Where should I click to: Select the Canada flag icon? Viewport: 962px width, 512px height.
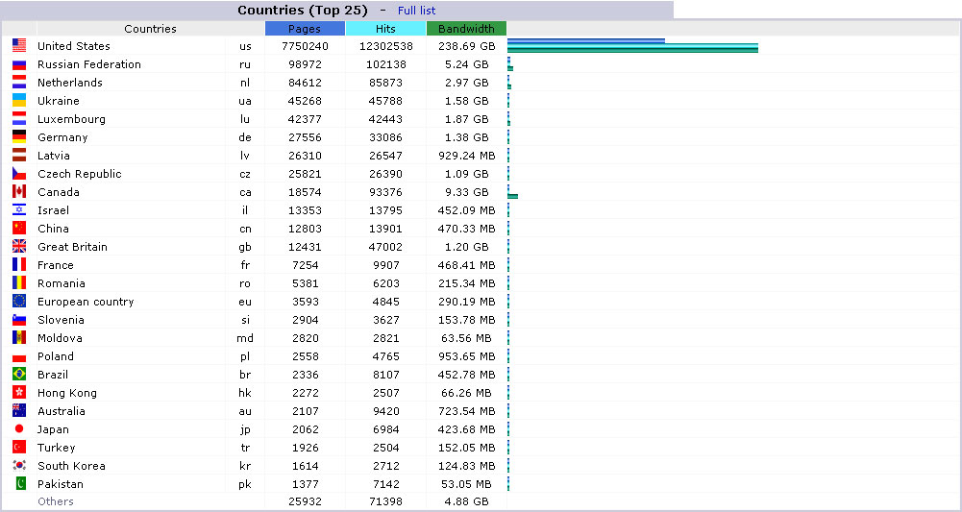(19, 192)
